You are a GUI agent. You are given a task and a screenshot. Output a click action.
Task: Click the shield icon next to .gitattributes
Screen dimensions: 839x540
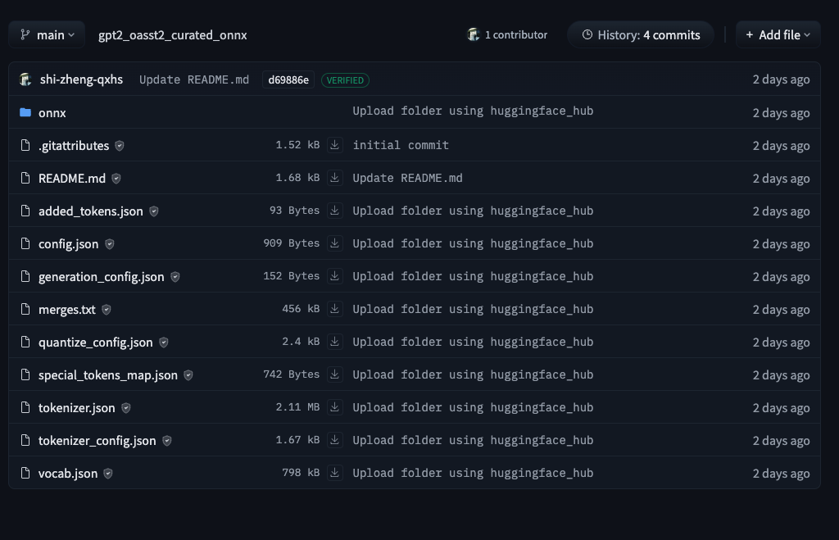120,146
